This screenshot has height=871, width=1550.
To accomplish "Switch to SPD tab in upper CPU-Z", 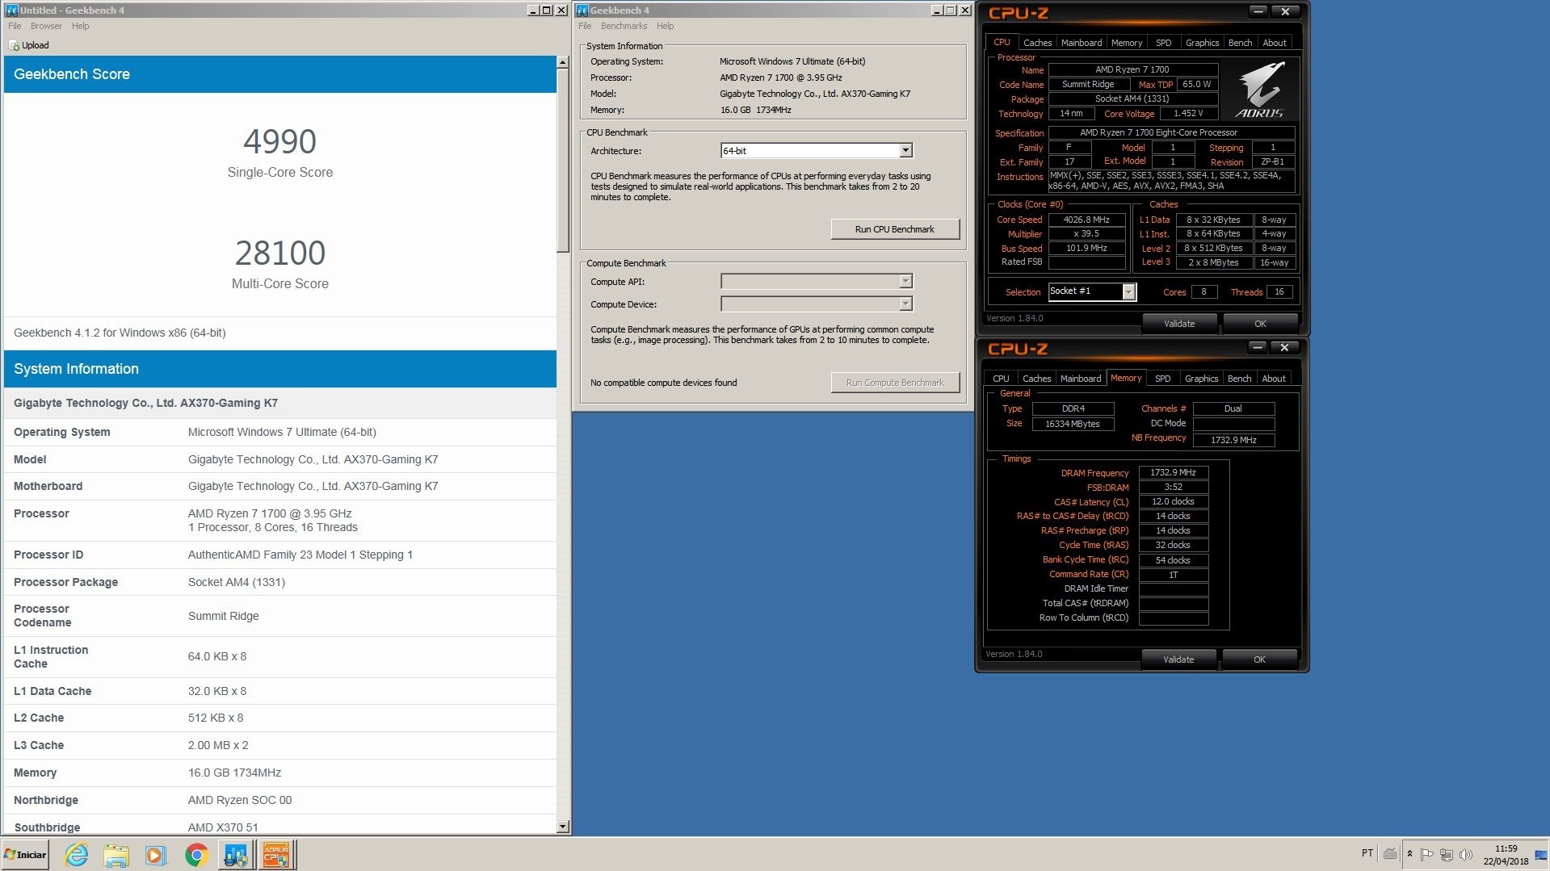I will click(x=1163, y=43).
